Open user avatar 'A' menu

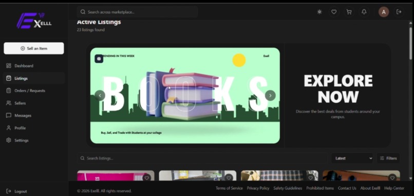click(x=384, y=12)
